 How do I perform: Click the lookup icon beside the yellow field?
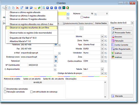click(68, 14)
